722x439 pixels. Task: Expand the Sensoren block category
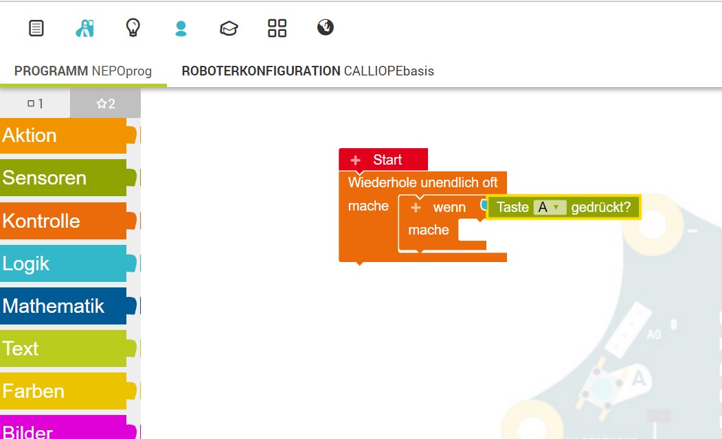63,178
